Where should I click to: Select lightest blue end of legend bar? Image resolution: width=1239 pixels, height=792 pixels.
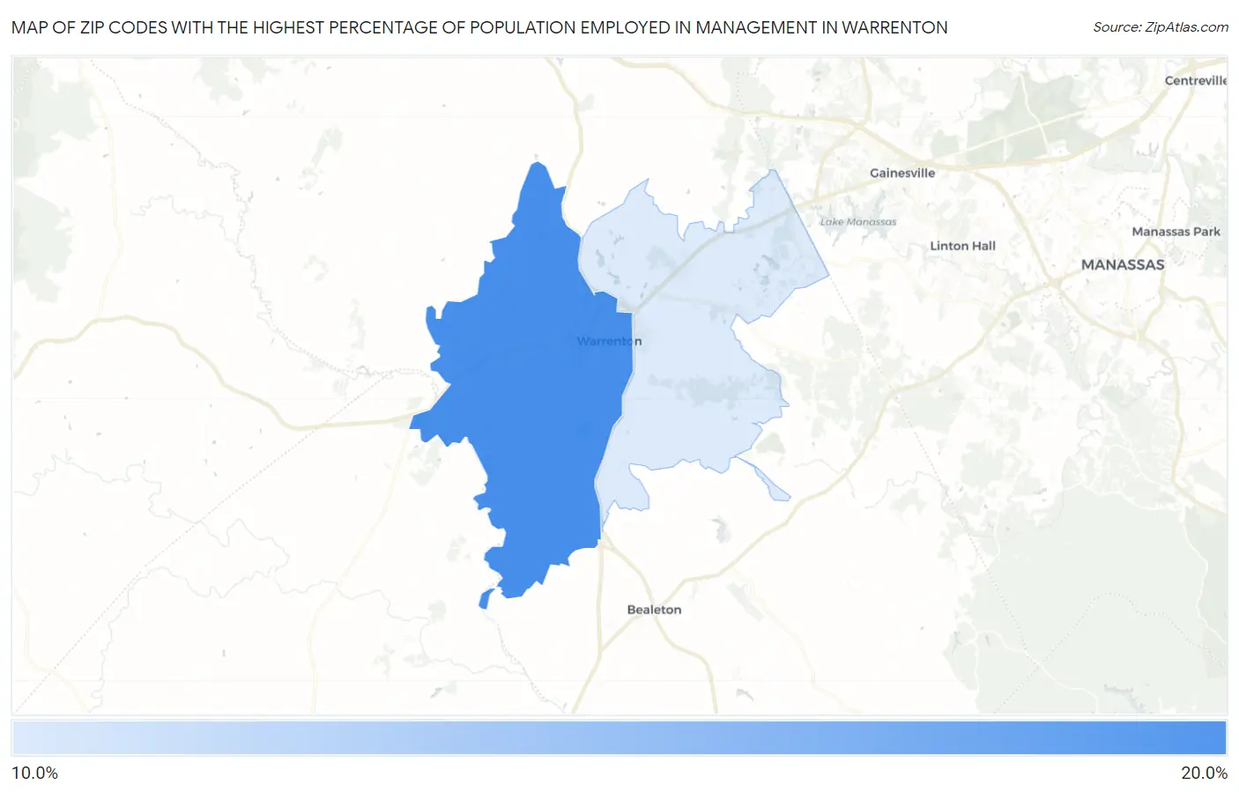coord(22,737)
